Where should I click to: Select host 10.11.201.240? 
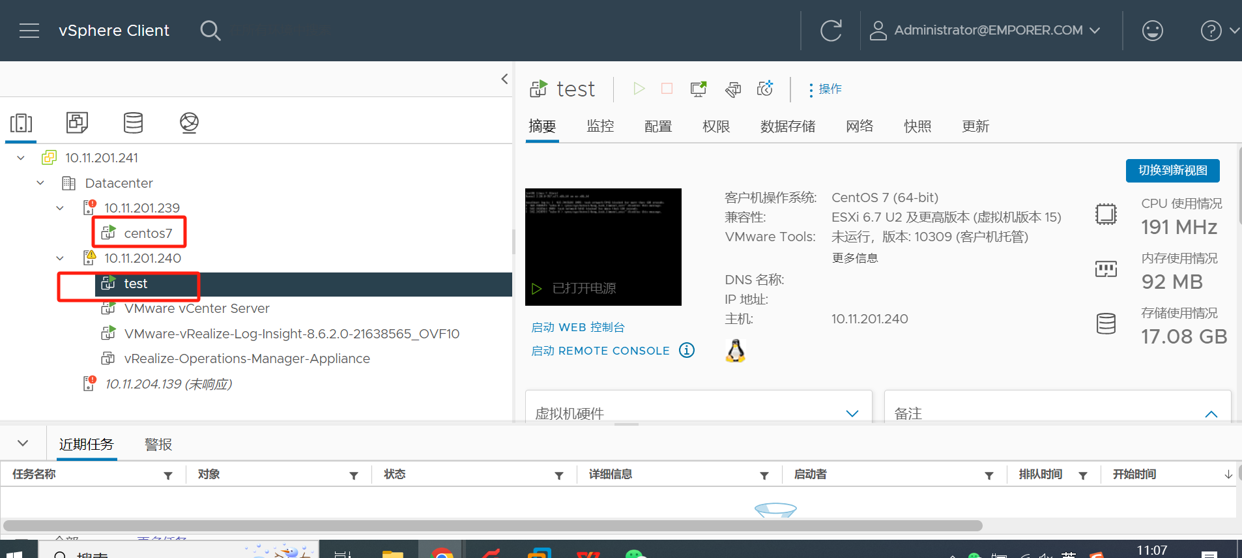click(143, 258)
